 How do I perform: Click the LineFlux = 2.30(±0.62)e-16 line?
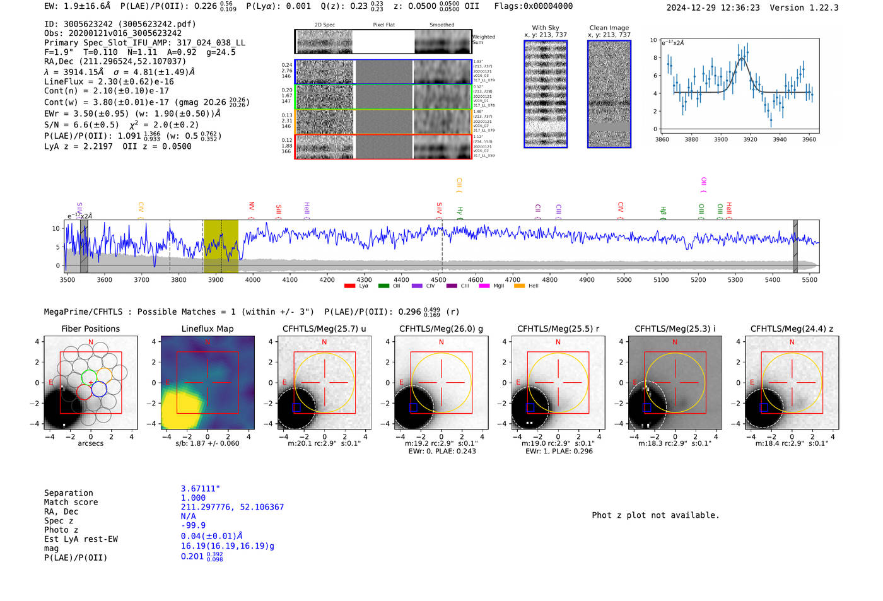(109, 82)
